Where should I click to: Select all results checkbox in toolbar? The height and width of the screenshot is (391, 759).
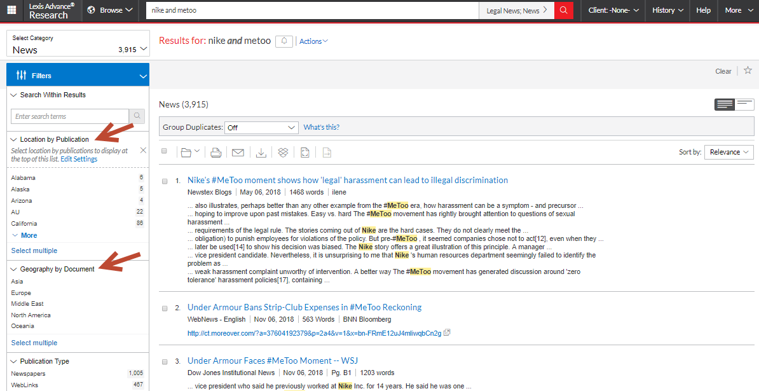click(164, 151)
